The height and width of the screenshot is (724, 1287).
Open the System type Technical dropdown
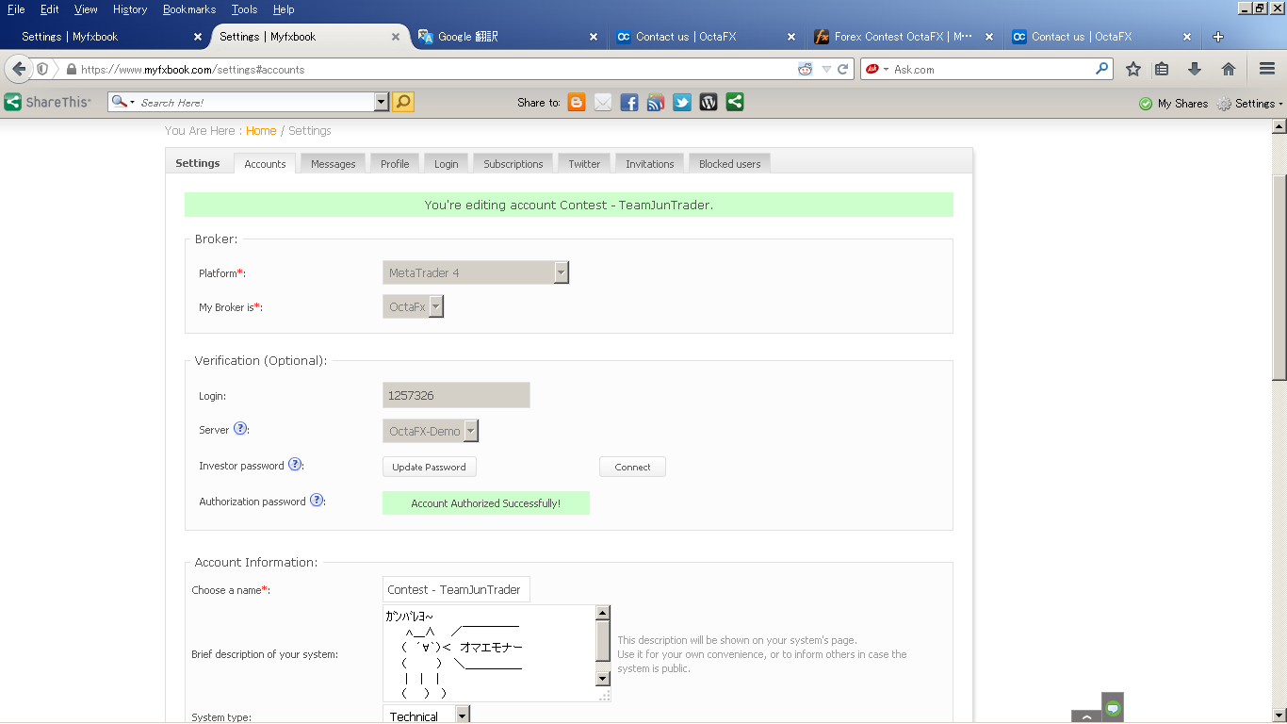point(426,716)
